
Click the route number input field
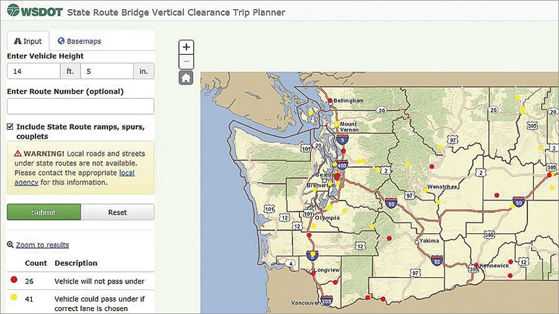click(80, 106)
